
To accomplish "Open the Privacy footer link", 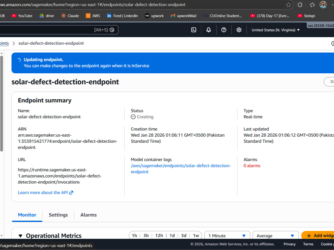I will 290,244.
